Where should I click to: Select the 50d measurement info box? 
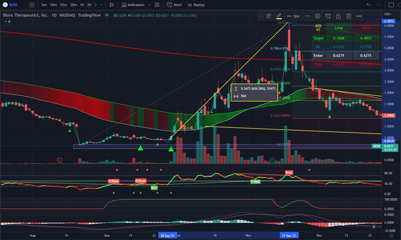(x=254, y=92)
